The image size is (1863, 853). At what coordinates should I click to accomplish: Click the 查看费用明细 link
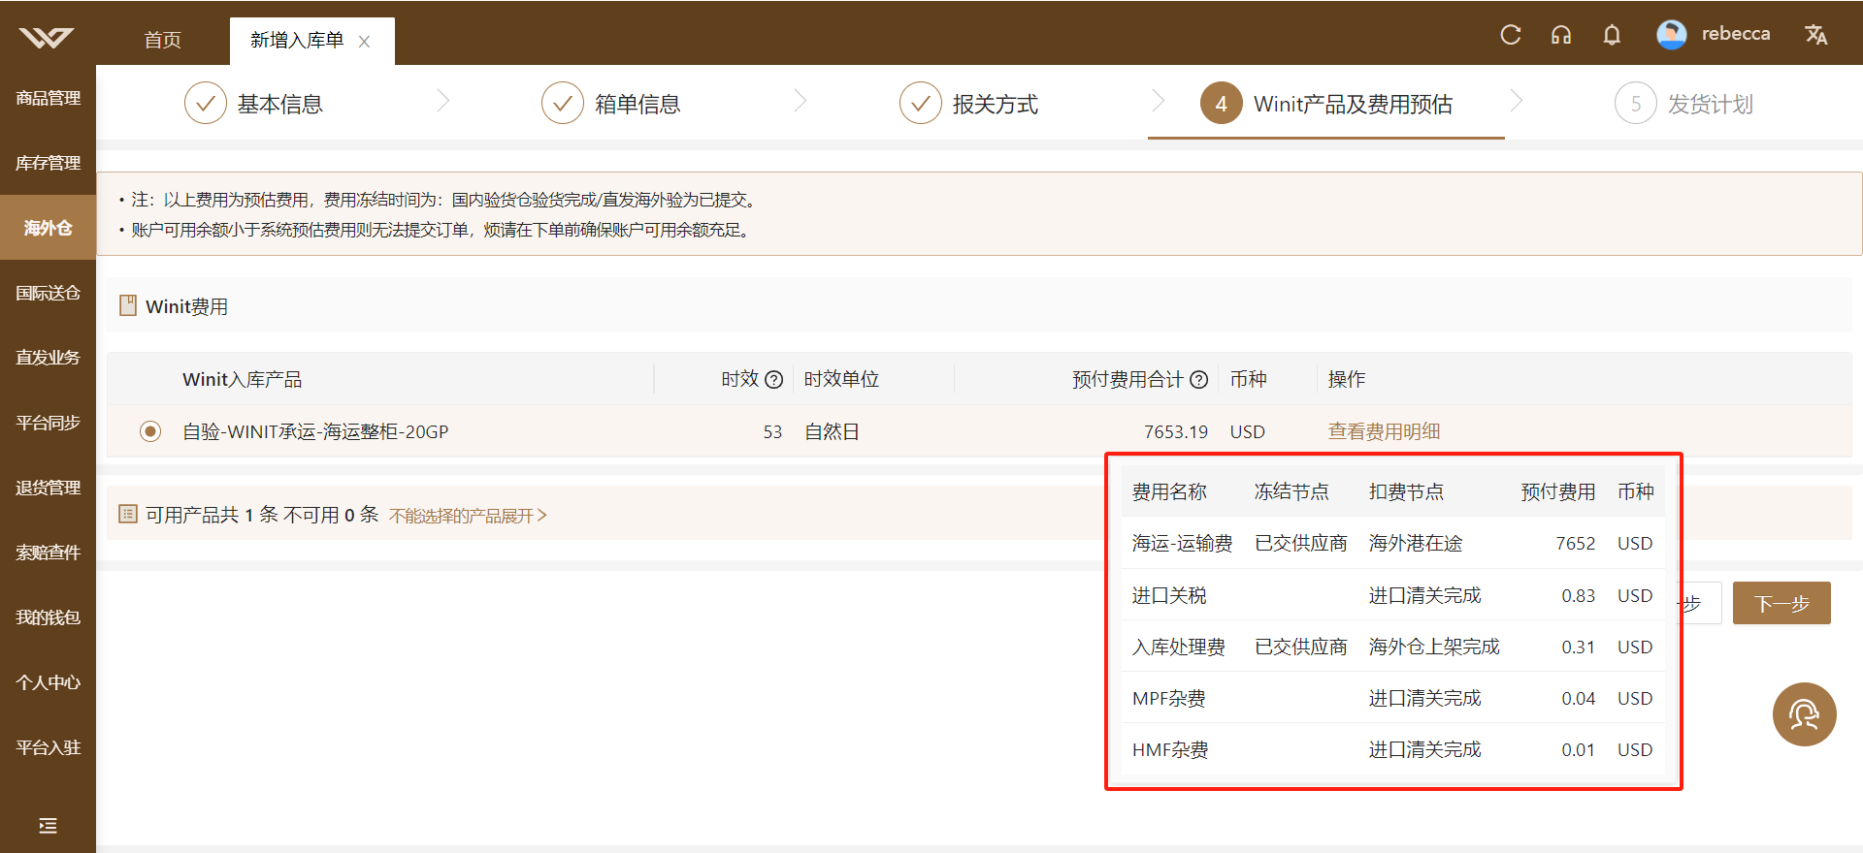[x=1384, y=431]
